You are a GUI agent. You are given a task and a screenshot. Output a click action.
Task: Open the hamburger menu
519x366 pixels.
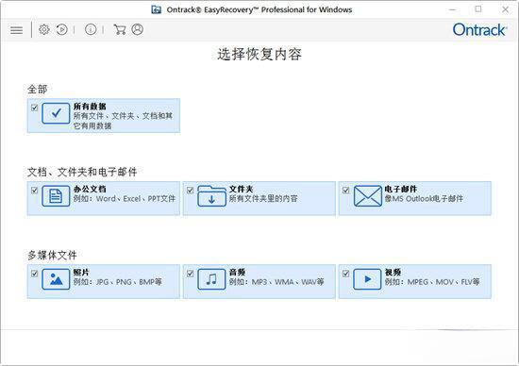17,30
